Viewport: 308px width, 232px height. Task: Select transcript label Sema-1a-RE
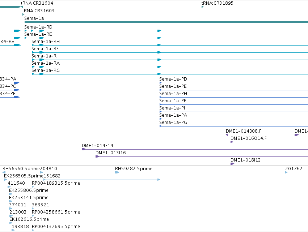(38, 34)
